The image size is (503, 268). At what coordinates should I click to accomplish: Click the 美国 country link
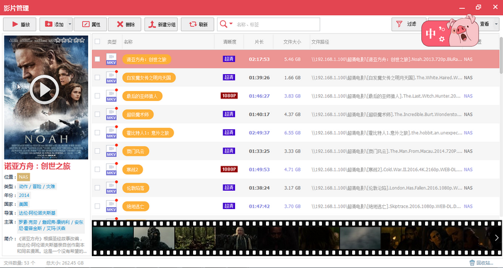[x=23, y=204]
